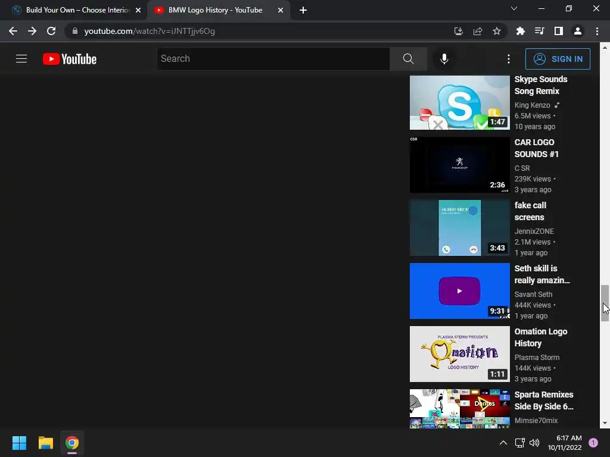Click Seth skill is really amazing title
The image size is (610, 457).
point(542,274)
